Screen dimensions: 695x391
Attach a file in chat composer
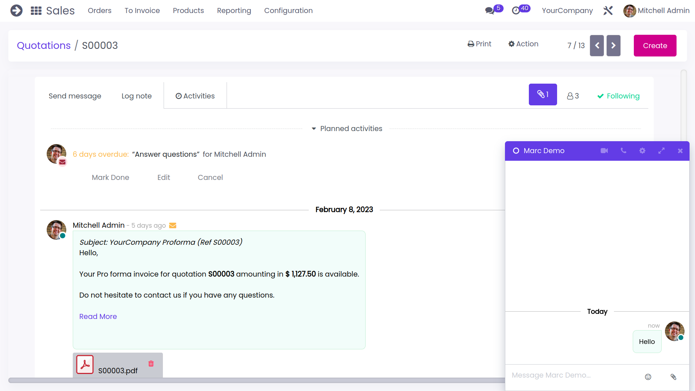[x=673, y=377]
